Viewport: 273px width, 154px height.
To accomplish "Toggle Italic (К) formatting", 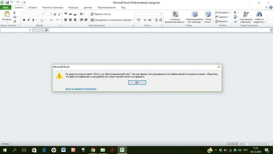I will [x=29, y=20].
